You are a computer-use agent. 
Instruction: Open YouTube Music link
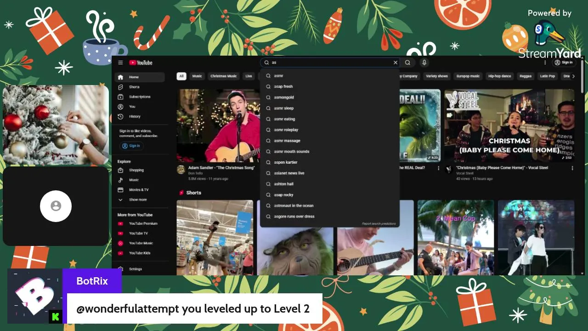pos(140,243)
